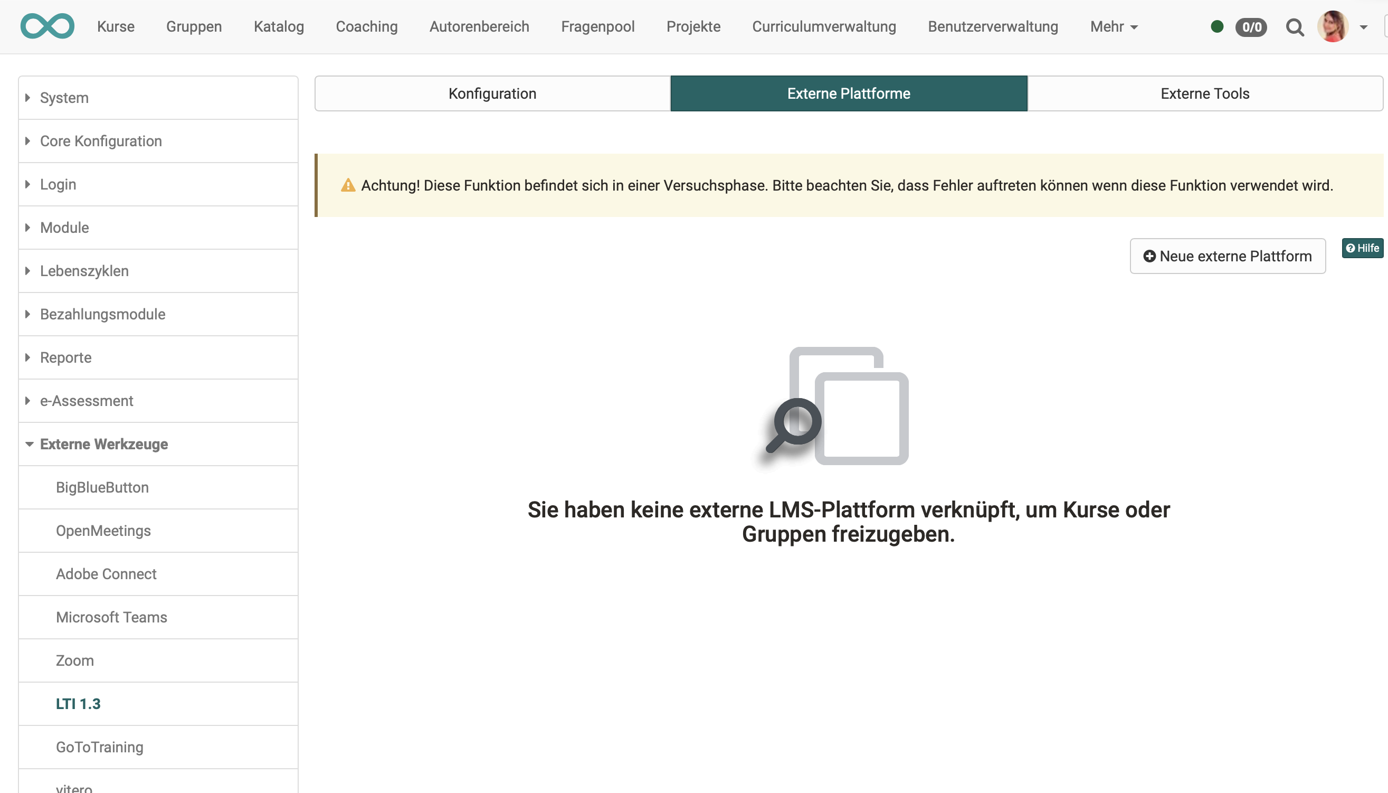Click the OpenOlat logo
1388x793 pixels.
(x=47, y=25)
